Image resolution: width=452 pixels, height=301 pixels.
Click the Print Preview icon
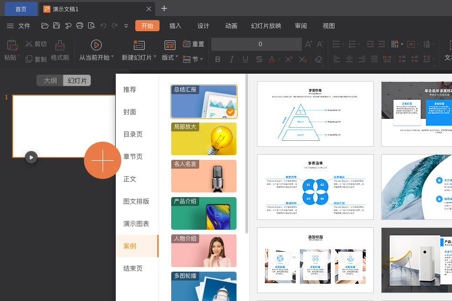[91, 26]
